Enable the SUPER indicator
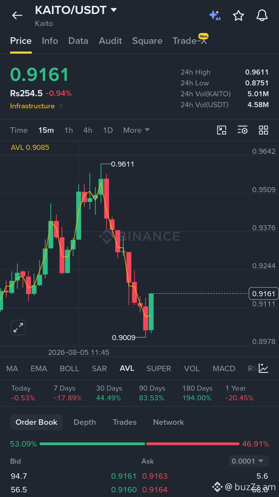The width and height of the screenshot is (279, 497). [x=159, y=368]
